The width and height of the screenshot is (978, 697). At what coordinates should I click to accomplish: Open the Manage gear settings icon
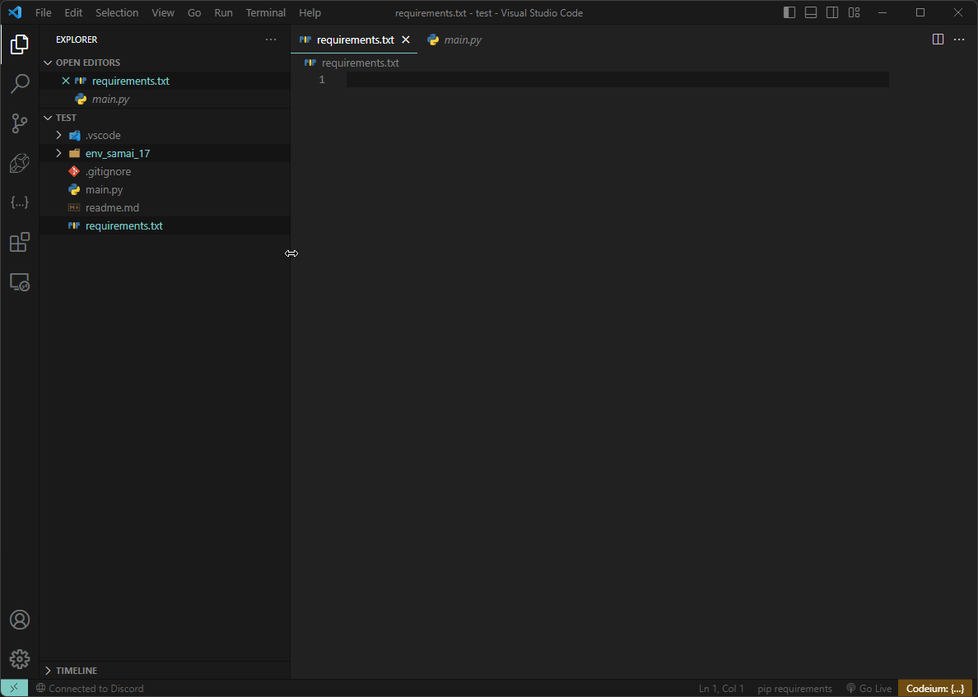(20, 659)
